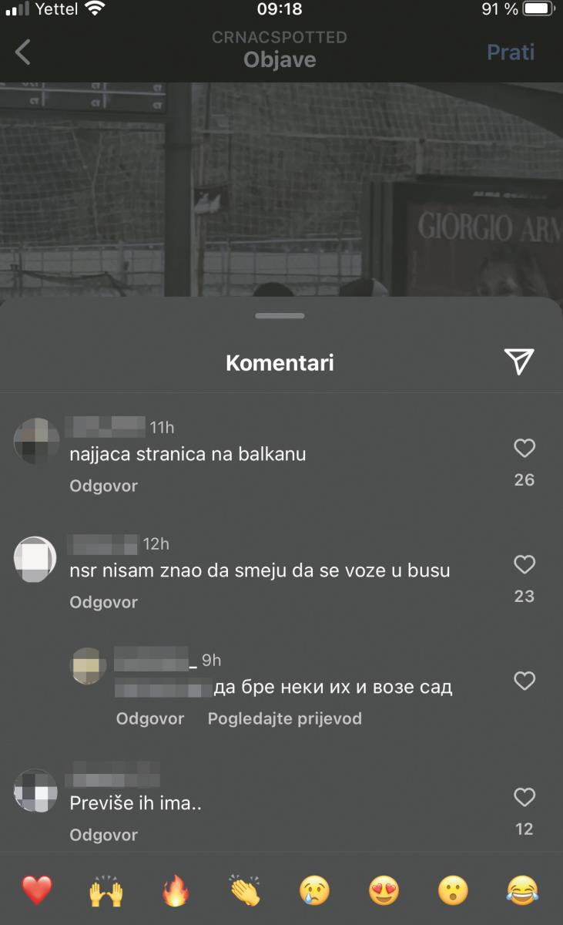Tap the back arrow icon

[x=23, y=52]
